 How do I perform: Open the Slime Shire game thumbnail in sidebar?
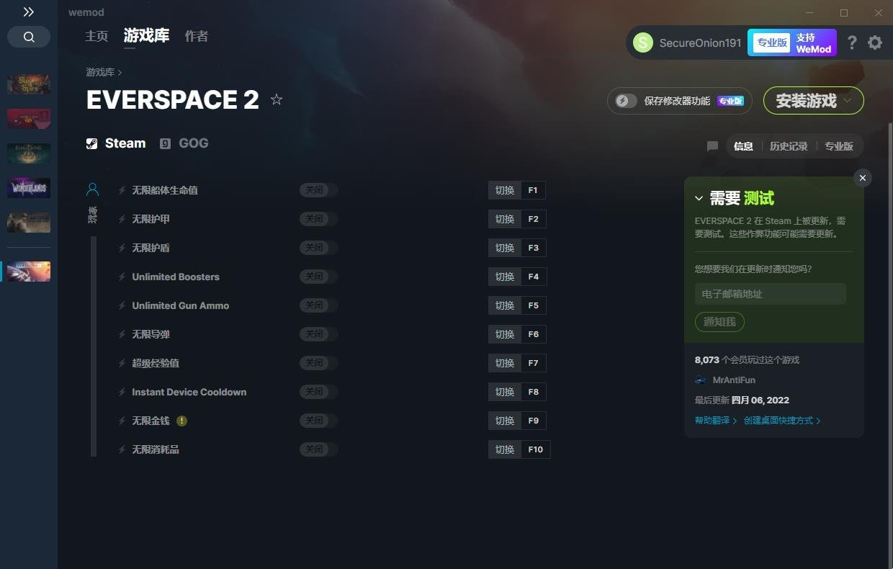pos(29,84)
